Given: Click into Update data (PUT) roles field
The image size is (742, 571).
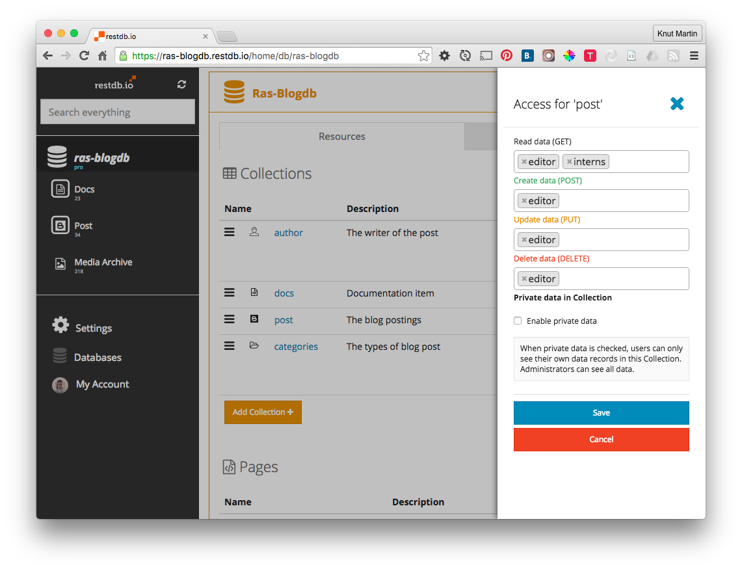Looking at the screenshot, I should (x=602, y=240).
